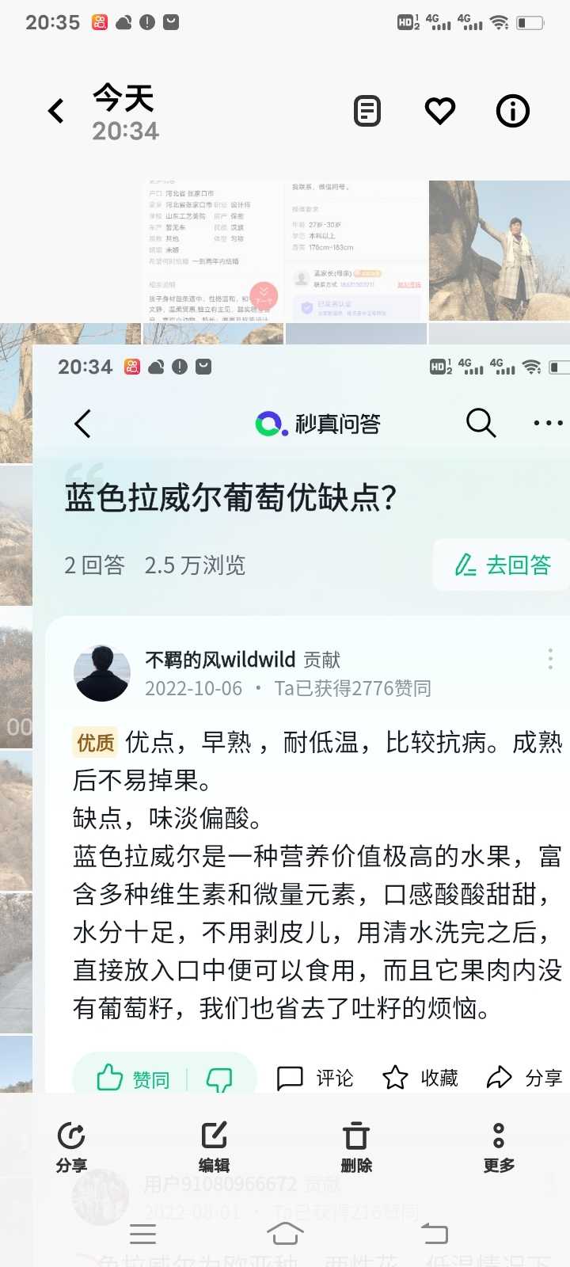Open recent apps via hamburger nav button
The width and height of the screenshot is (570, 1267).
[142, 1233]
